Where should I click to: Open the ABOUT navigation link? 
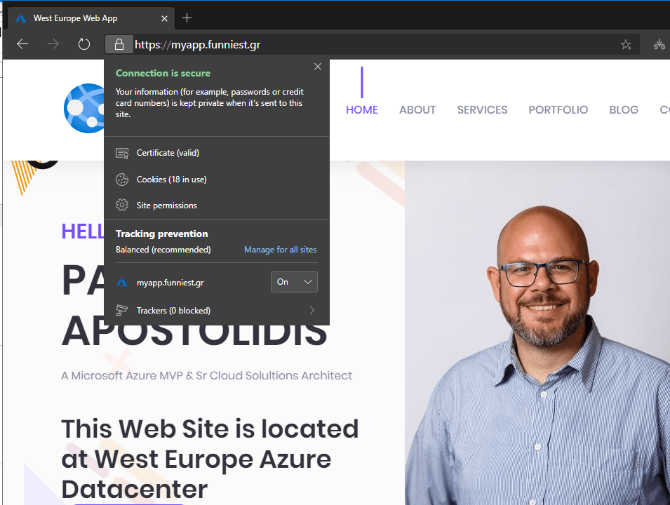(x=417, y=110)
